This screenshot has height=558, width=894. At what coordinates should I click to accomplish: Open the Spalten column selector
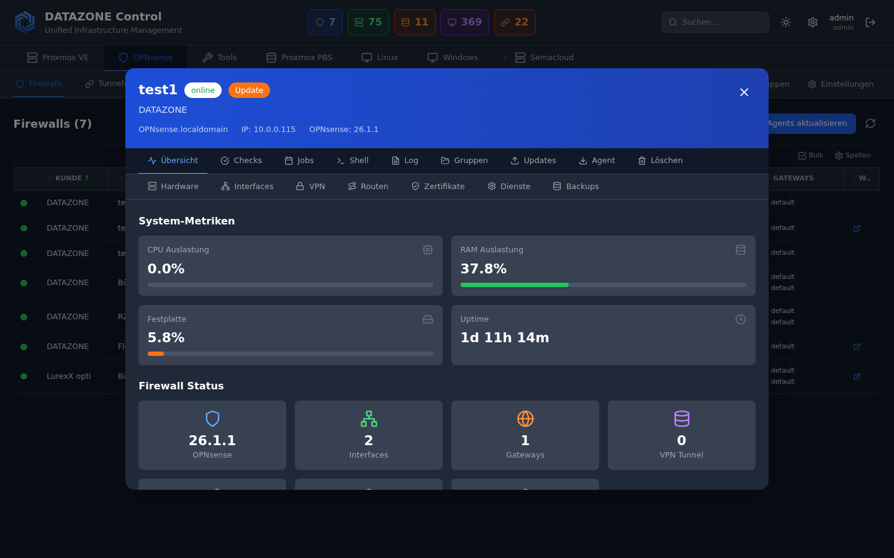[852, 155]
